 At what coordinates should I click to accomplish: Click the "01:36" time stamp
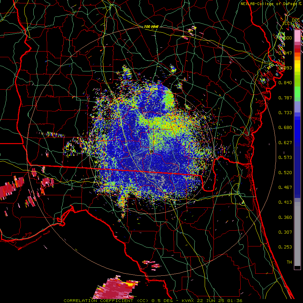click(235, 301)
